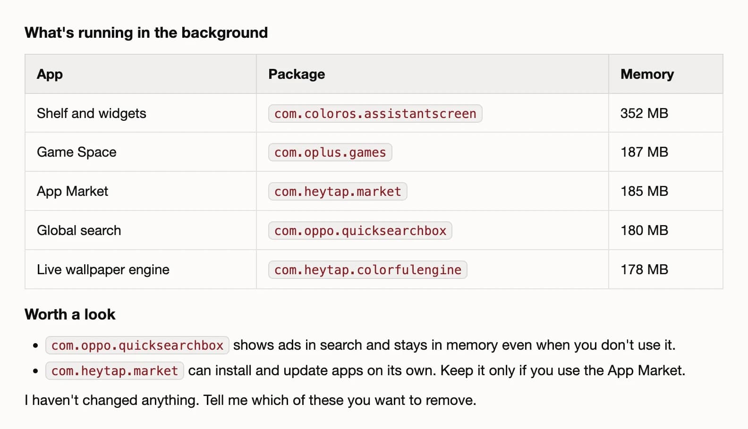Select the 185 MB memory value
The height and width of the screenshot is (429, 748).
tap(644, 191)
